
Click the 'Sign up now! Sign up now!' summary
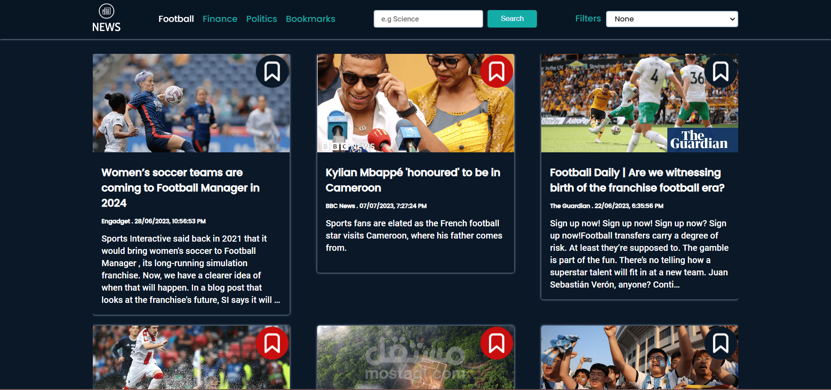point(639,254)
